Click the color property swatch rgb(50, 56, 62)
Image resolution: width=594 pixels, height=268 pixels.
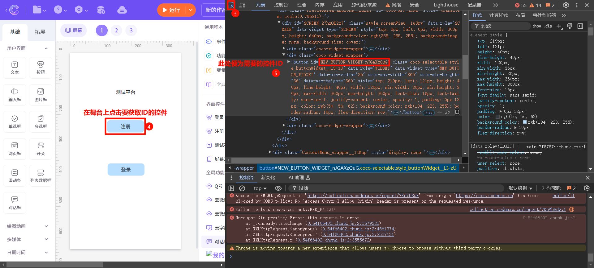(x=497, y=117)
